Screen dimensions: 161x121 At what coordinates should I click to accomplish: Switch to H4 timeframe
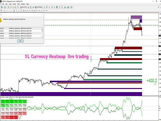point(39,11)
